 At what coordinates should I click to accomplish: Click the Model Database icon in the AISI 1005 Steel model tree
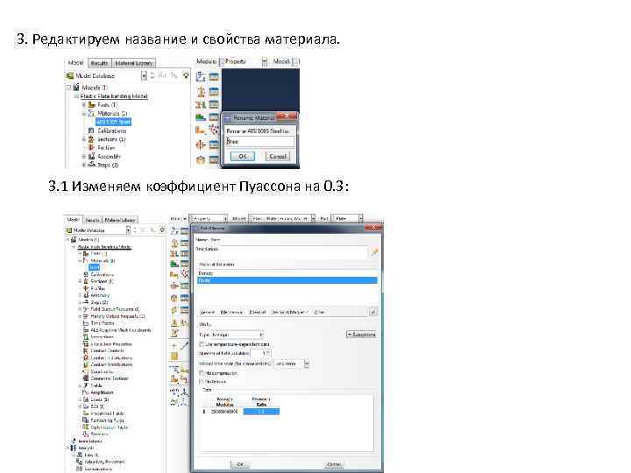pos(69,75)
